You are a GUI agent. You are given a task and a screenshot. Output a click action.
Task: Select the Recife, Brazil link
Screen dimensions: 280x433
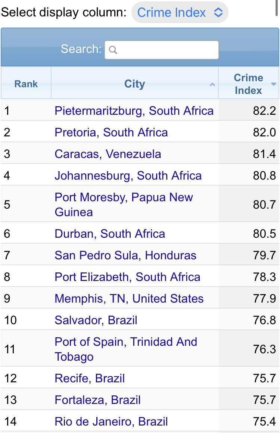(90, 378)
